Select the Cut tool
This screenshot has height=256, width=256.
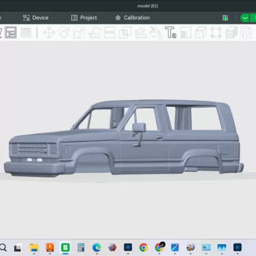tap(110, 33)
